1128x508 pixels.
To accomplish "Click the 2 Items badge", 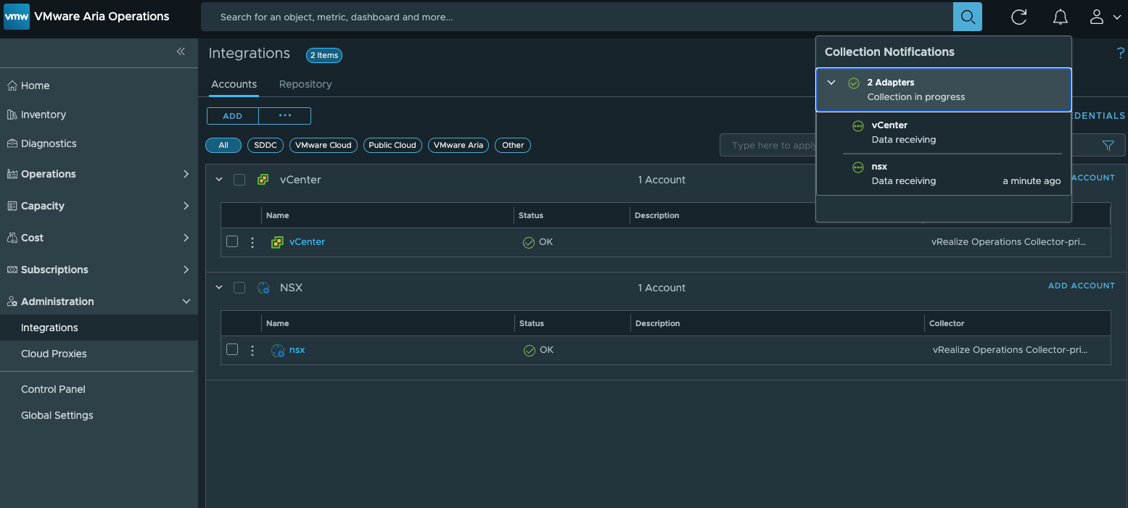I will pyautogui.click(x=324, y=55).
